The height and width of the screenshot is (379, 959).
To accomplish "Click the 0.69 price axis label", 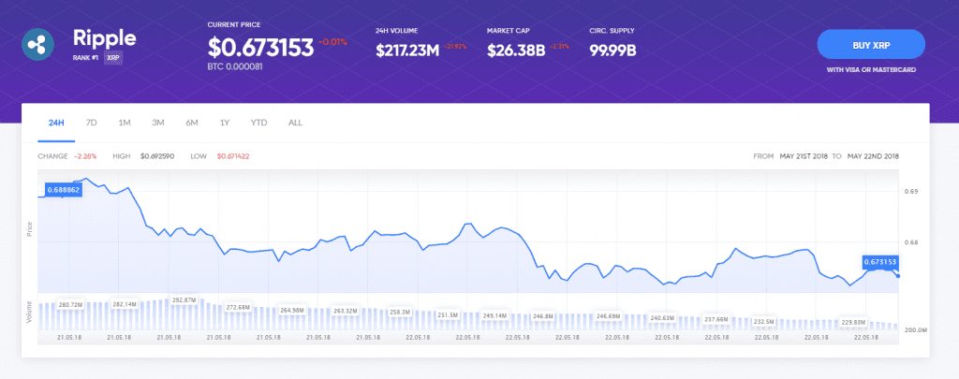I will 910,191.
